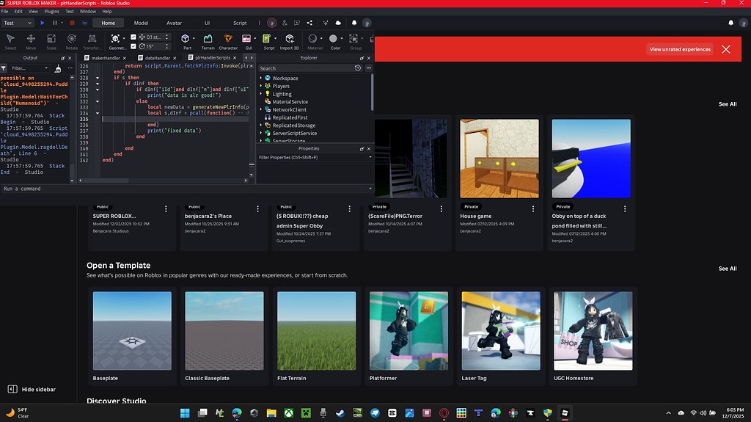
Task: Expand ServerScriptService in Explorer
Action: coord(261,133)
